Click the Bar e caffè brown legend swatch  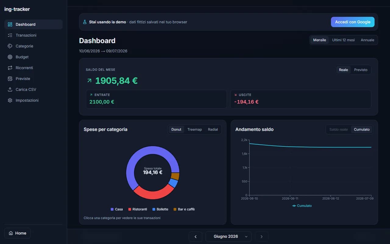click(x=175, y=209)
